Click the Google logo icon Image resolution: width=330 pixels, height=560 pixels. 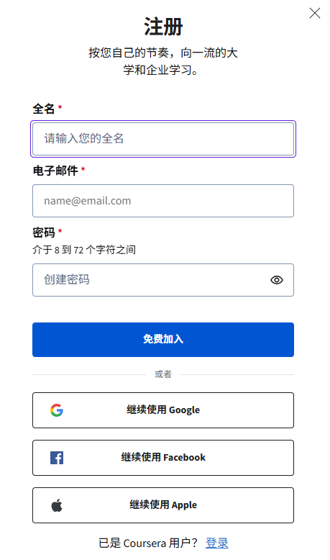tap(57, 410)
